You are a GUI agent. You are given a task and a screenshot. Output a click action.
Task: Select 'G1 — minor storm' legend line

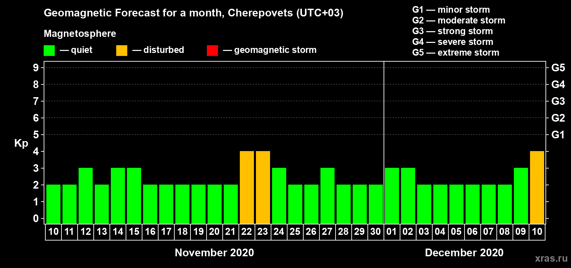451,10
